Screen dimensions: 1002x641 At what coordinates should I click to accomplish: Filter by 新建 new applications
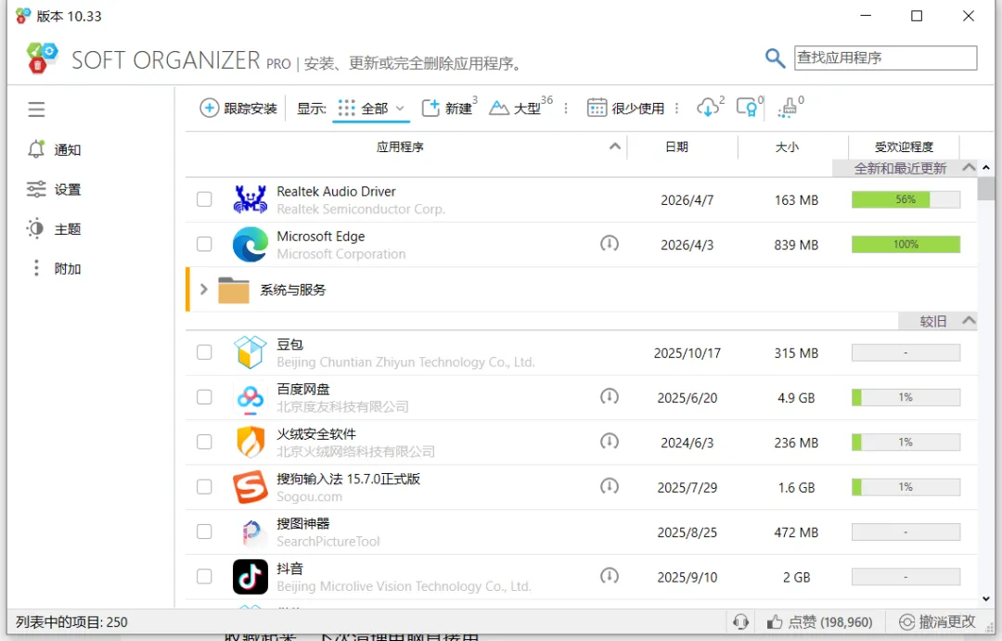point(449,108)
